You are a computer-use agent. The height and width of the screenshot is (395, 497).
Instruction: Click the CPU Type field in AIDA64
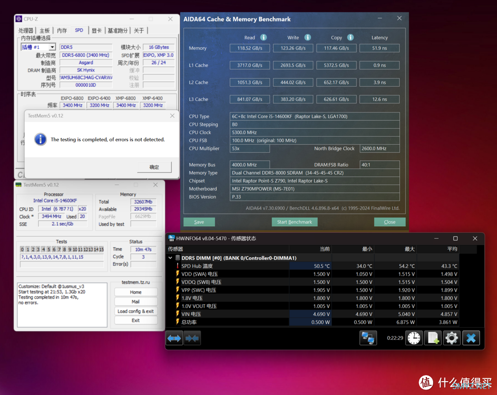(314, 116)
